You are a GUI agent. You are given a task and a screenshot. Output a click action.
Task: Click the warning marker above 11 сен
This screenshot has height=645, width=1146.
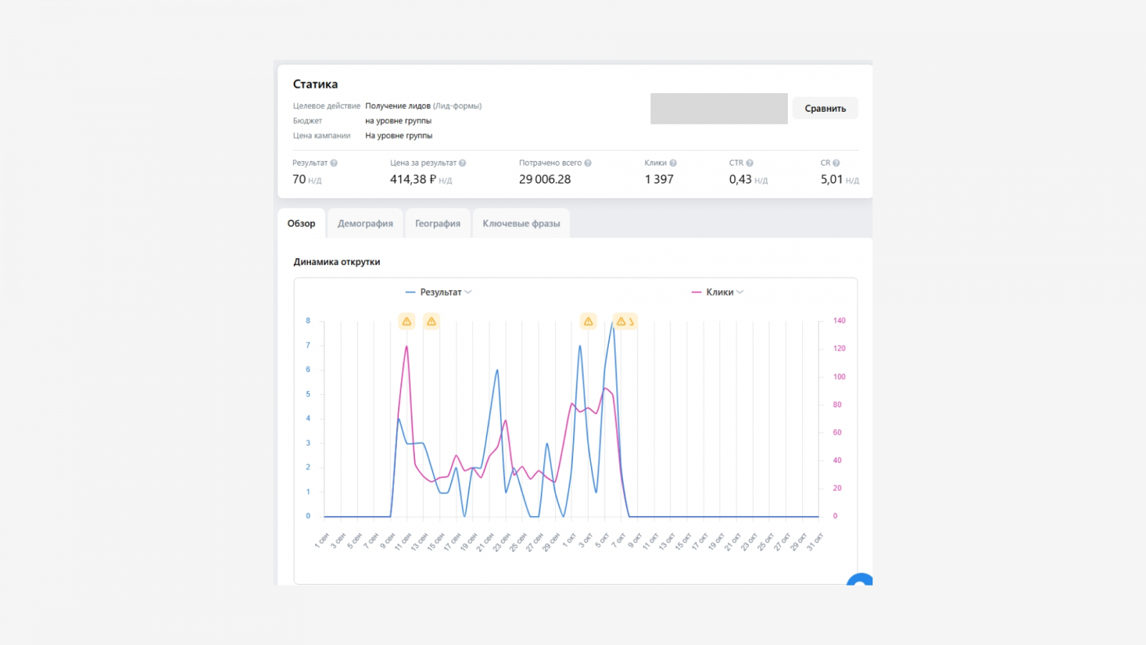click(x=407, y=322)
